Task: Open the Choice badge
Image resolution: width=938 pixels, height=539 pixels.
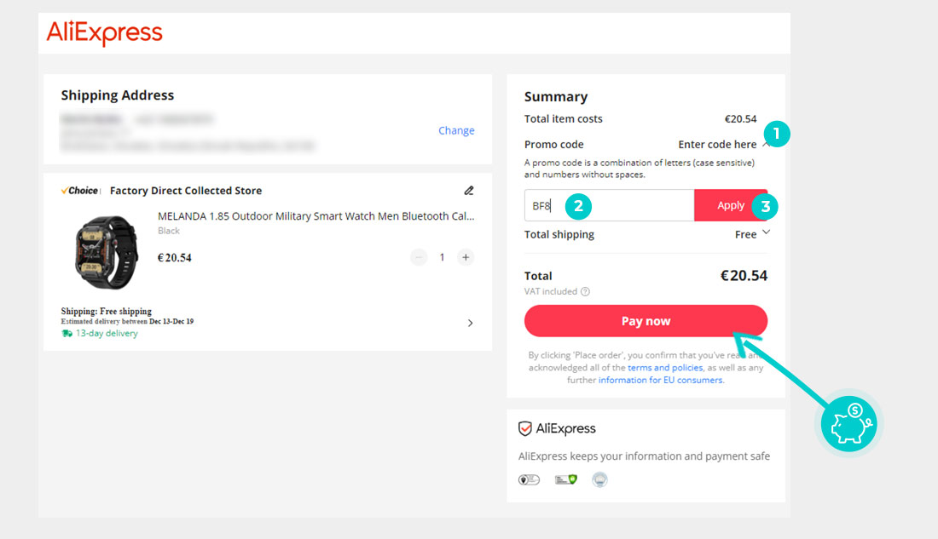Action: coord(80,191)
